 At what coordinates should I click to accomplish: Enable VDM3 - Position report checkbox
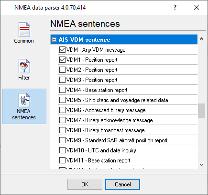tap(62, 80)
